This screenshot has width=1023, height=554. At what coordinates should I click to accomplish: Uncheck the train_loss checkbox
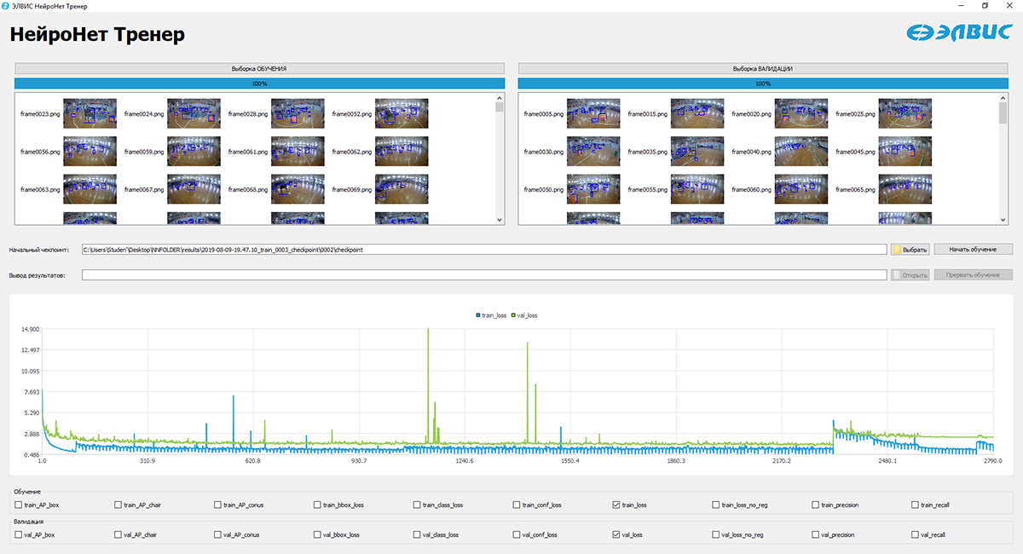pyautogui.click(x=616, y=505)
